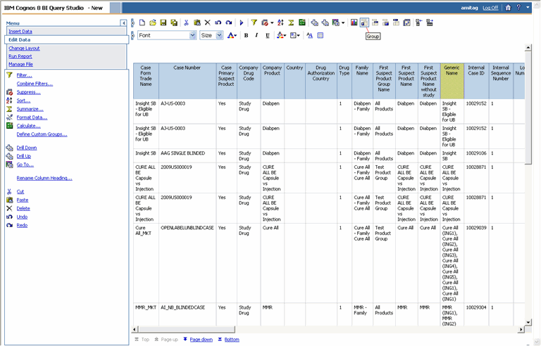Click the Save toolbar icon
The height and width of the screenshot is (346, 541).
163,23
